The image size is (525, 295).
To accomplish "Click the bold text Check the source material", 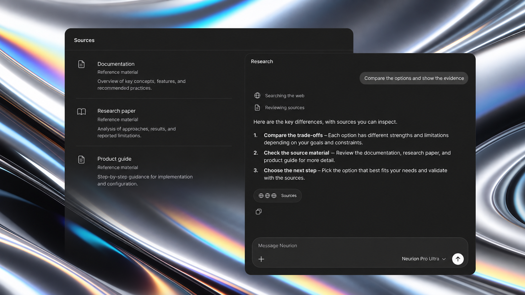I will click(296, 153).
